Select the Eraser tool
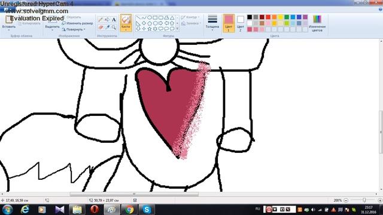 pyautogui.click(x=101, y=27)
